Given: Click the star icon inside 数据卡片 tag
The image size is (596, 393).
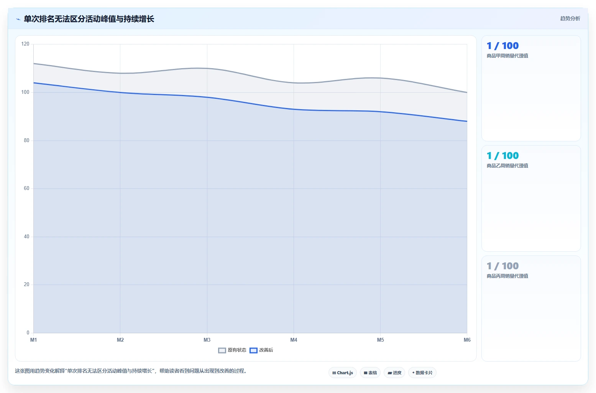Looking at the screenshot, I should (x=413, y=373).
